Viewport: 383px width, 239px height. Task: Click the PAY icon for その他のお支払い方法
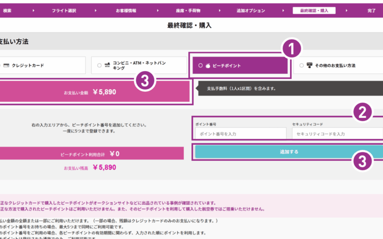tap(309, 65)
